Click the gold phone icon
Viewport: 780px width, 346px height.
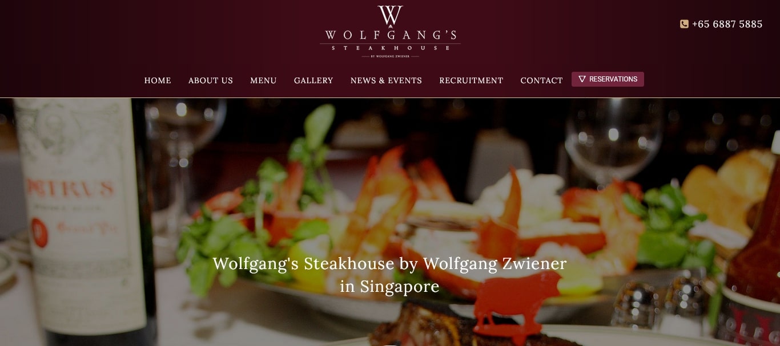pyautogui.click(x=684, y=24)
